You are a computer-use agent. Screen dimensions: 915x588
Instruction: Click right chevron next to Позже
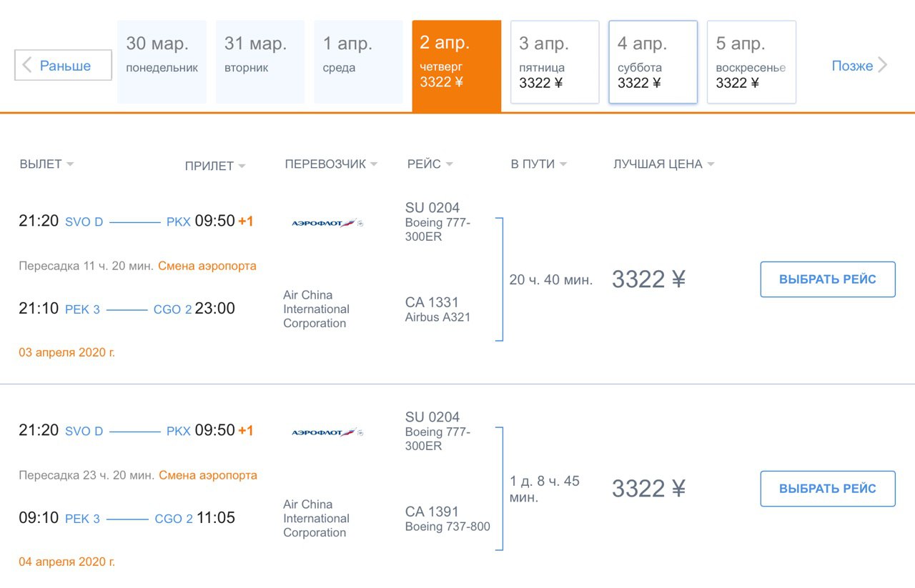(x=883, y=65)
